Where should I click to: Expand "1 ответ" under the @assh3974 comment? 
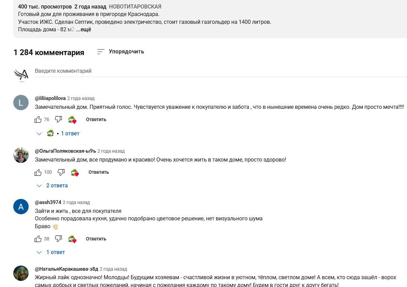pos(55,252)
